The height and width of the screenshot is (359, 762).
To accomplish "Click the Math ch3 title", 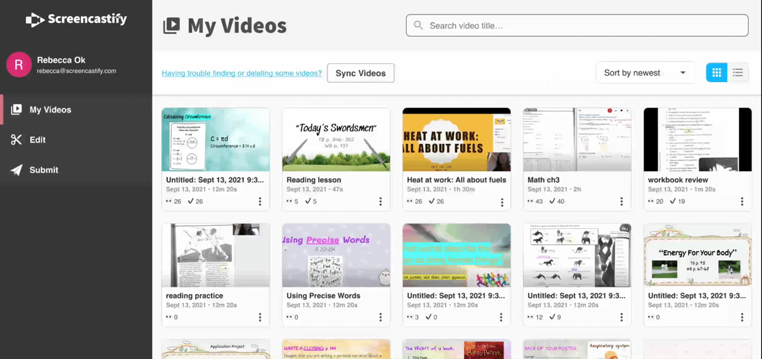I will [x=543, y=180].
